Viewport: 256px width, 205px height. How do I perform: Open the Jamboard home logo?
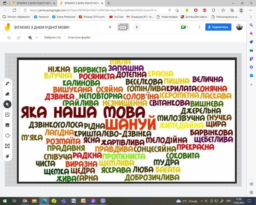pyautogui.click(x=7, y=27)
